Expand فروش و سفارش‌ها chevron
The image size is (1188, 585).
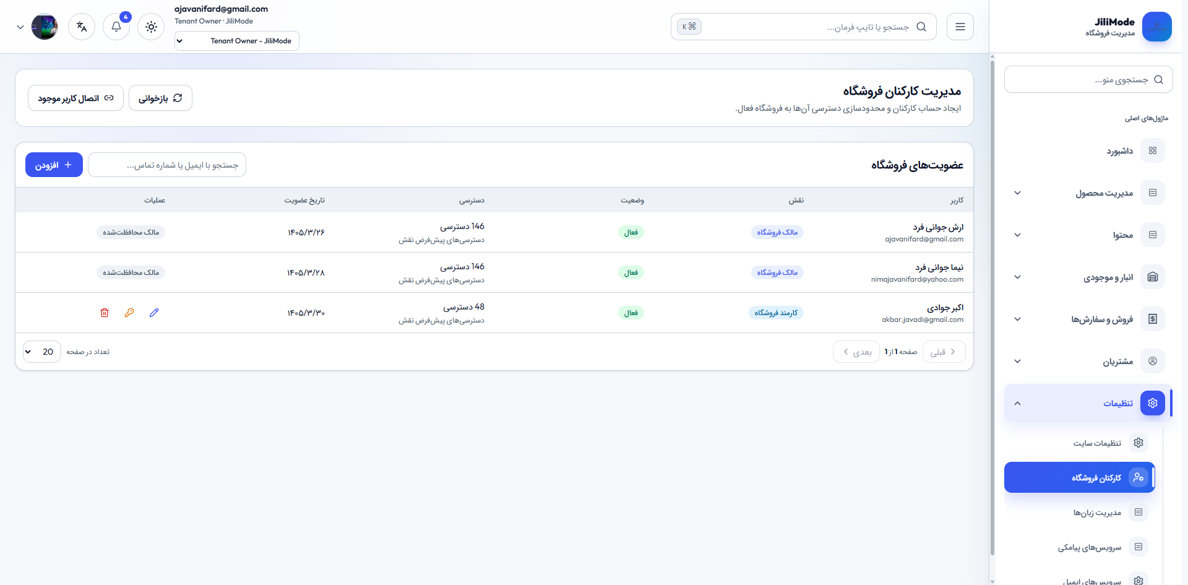1018,319
